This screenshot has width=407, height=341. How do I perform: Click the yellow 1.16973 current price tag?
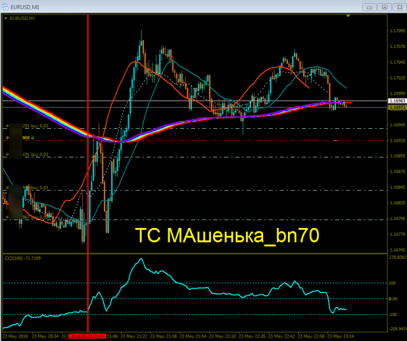(x=397, y=107)
